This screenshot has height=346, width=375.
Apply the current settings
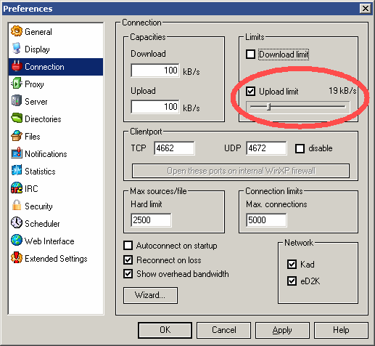(282, 330)
